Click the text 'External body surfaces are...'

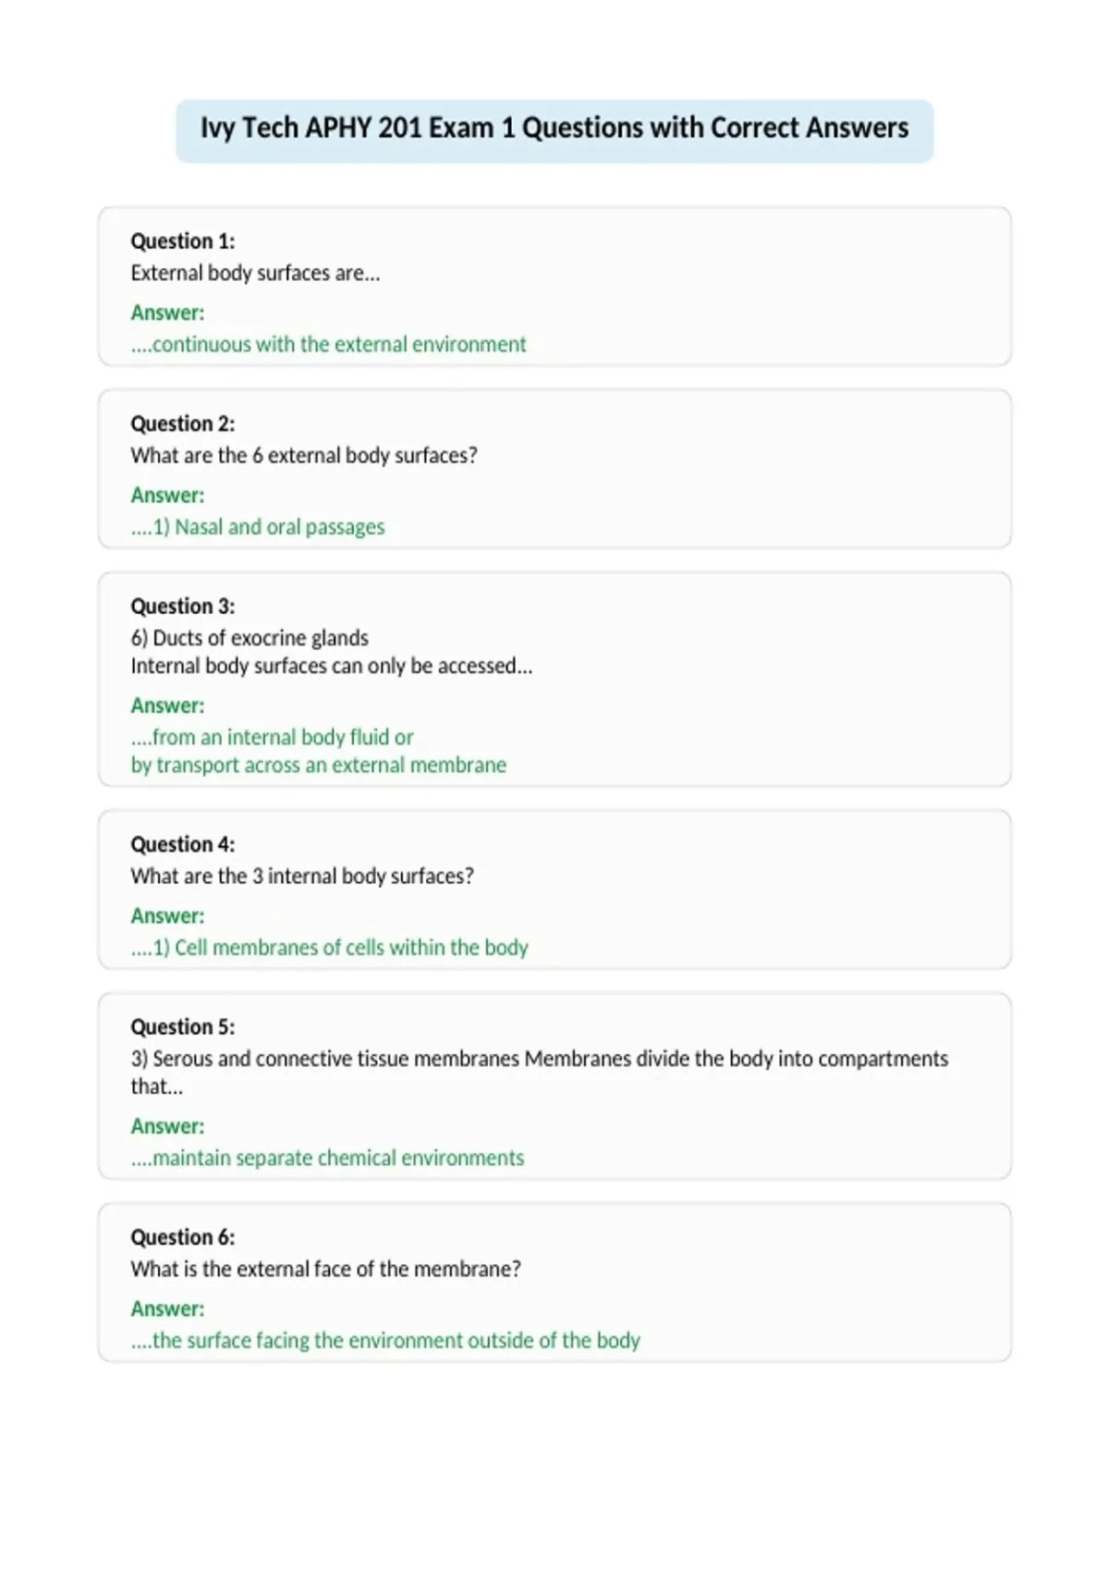click(255, 273)
